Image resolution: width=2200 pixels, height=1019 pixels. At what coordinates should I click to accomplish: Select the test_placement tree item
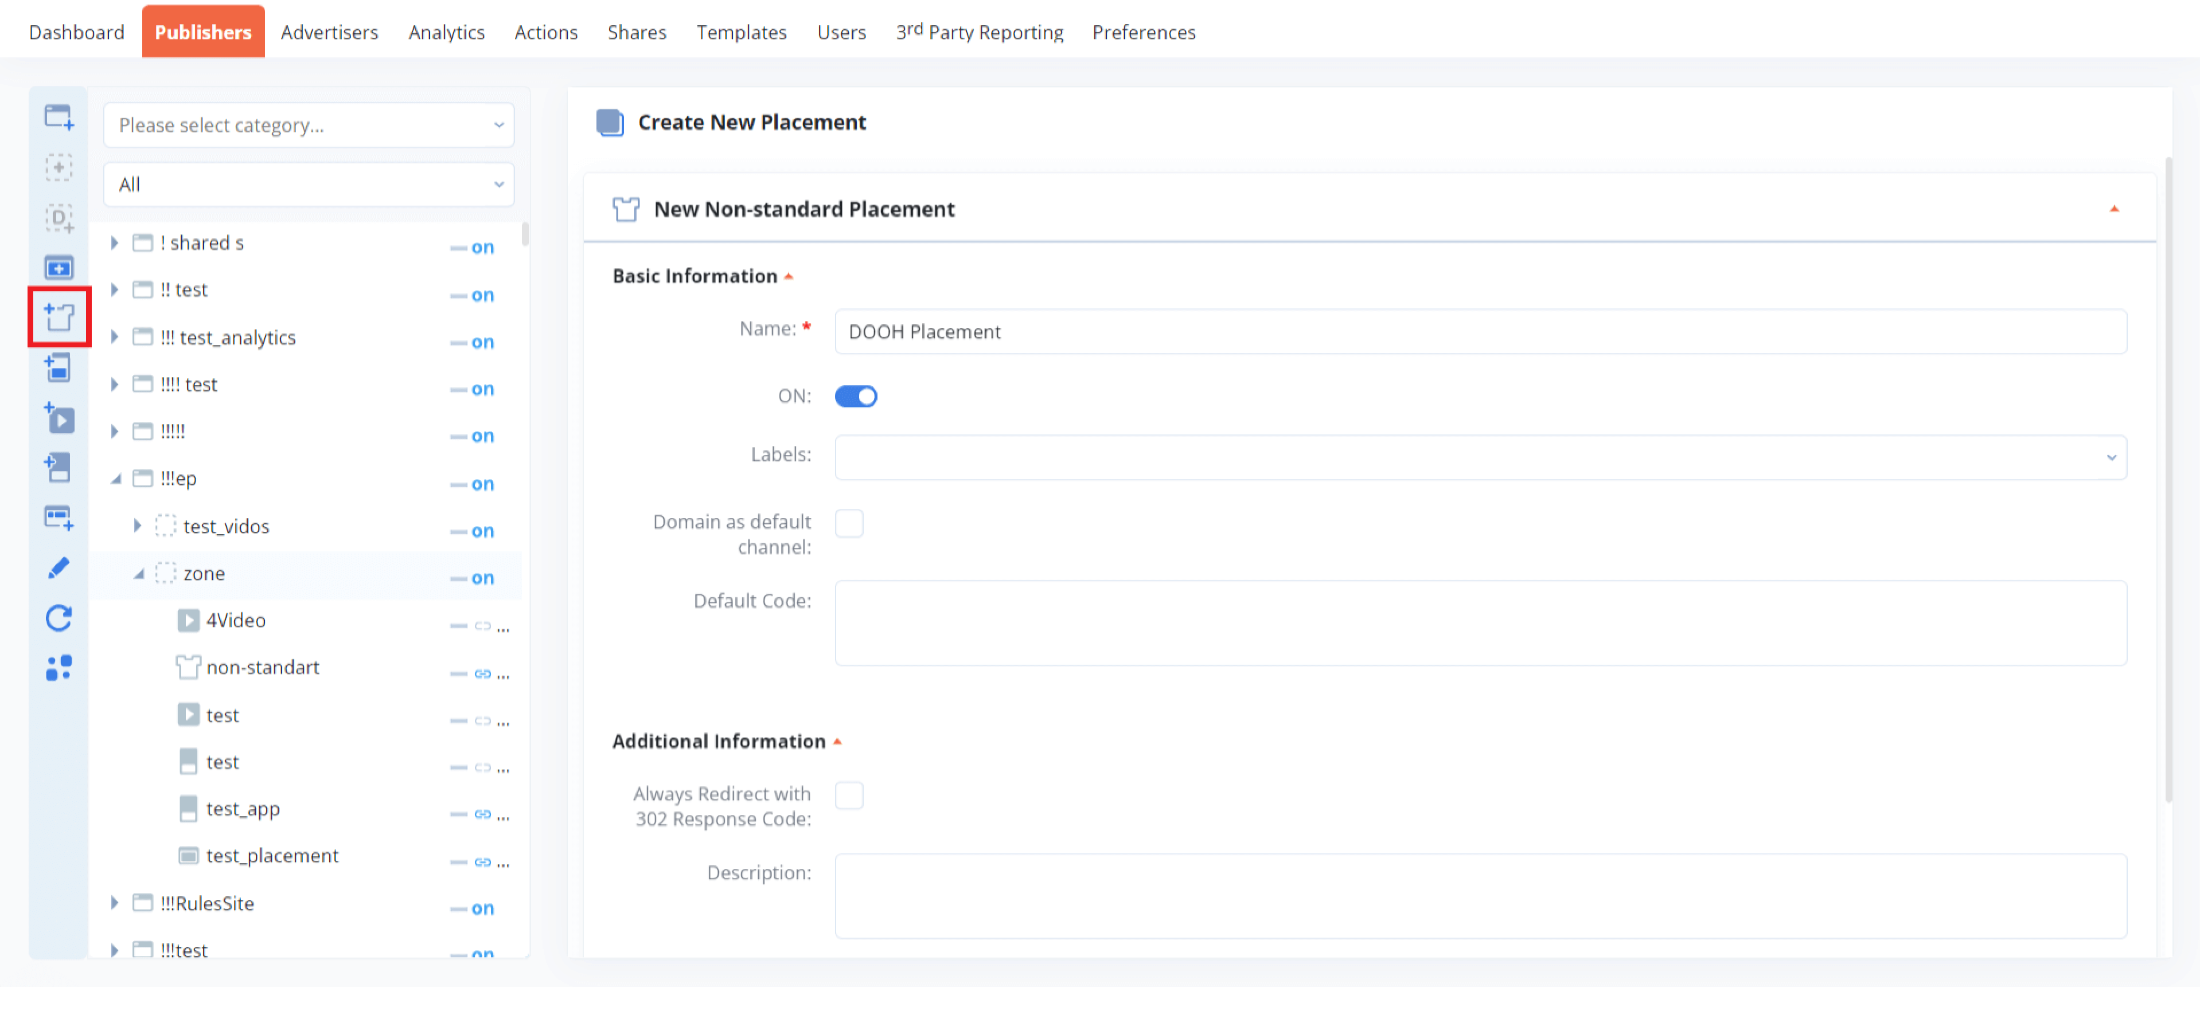pyautogui.click(x=272, y=855)
